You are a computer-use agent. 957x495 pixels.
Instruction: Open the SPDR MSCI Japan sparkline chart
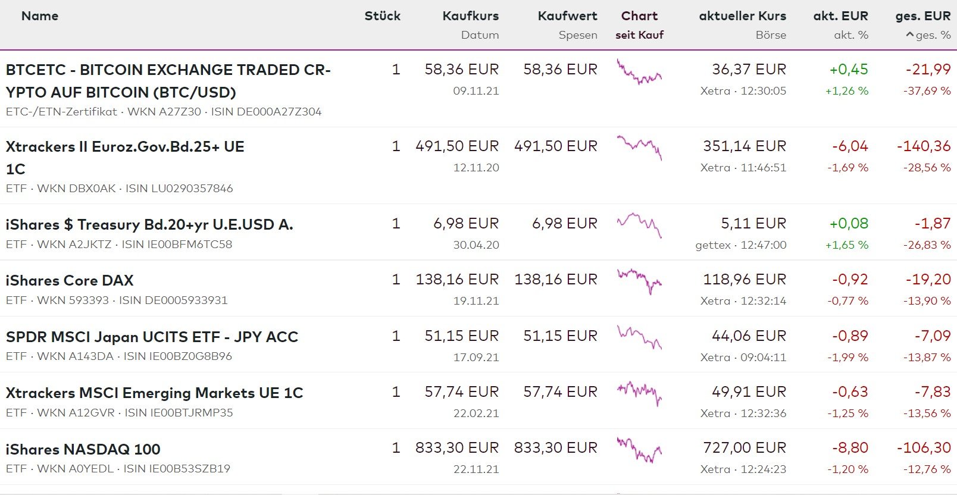tap(639, 337)
